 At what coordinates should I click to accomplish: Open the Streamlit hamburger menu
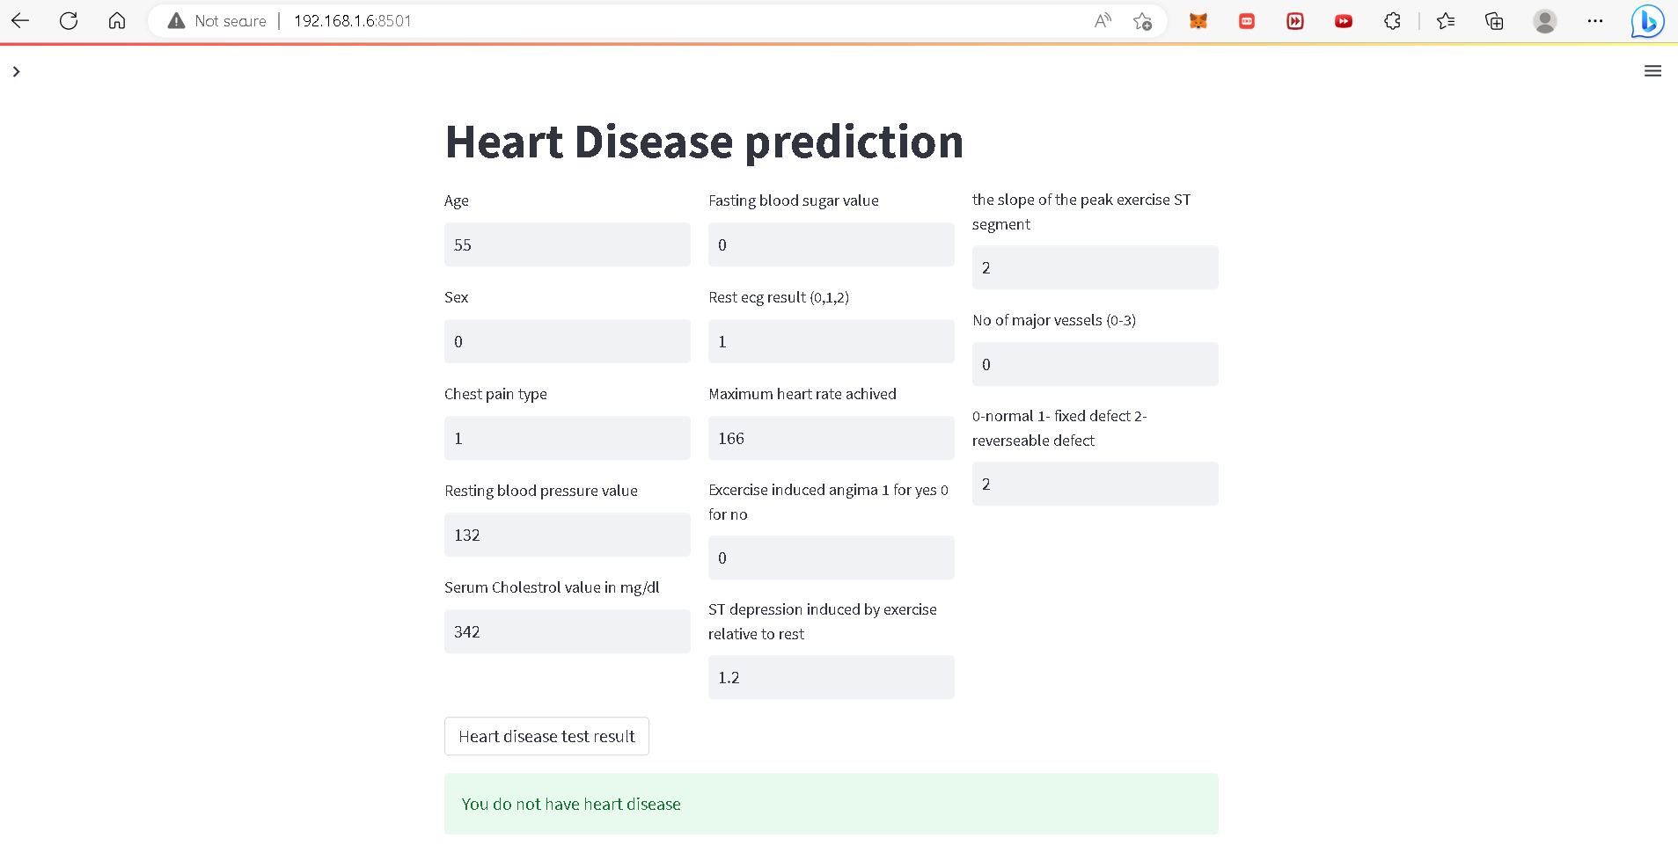1652,71
